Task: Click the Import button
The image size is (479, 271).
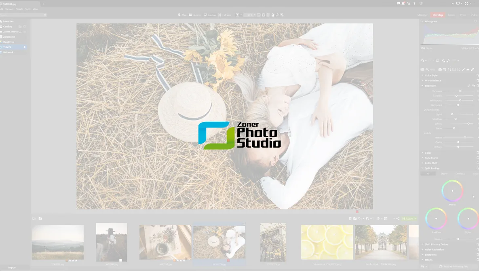Action: pyautogui.click(x=12, y=268)
